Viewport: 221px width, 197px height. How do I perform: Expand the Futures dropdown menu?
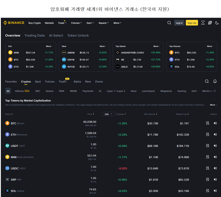[76, 23]
